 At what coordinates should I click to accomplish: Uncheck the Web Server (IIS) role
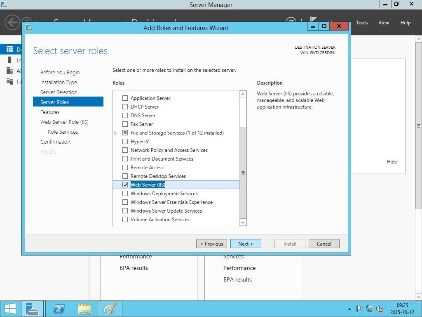pyautogui.click(x=125, y=185)
